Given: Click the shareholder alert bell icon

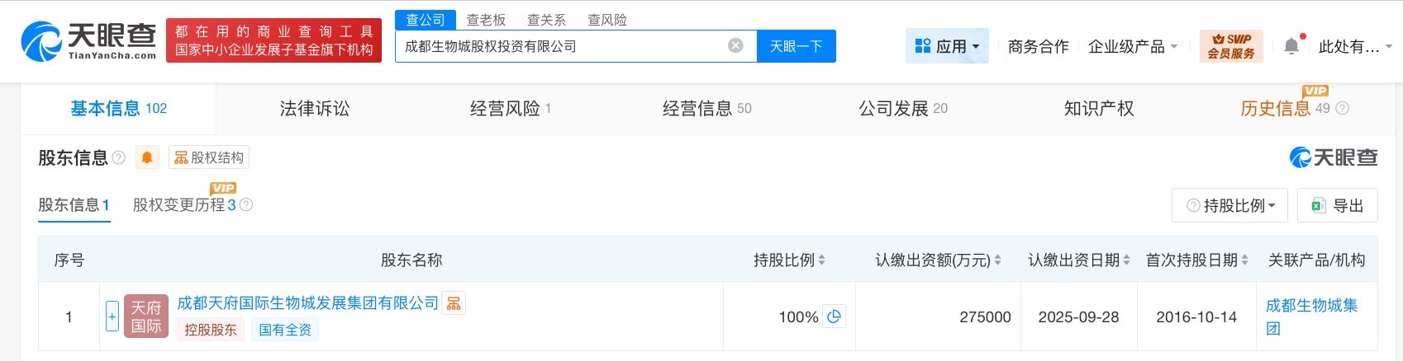Looking at the screenshot, I should [x=147, y=157].
